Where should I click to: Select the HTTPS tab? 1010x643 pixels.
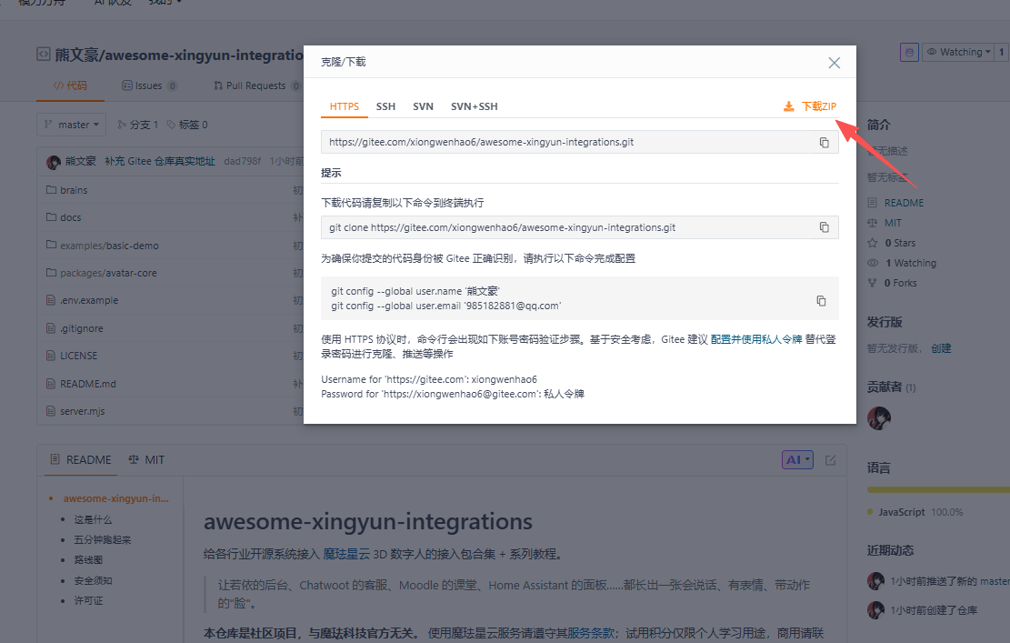pos(344,106)
